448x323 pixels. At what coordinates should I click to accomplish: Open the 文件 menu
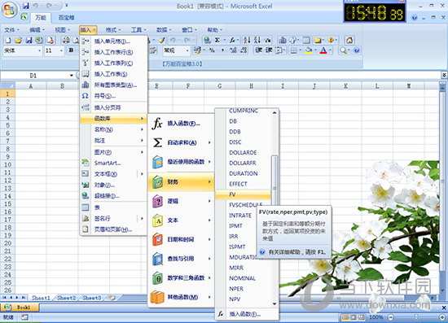(11, 29)
